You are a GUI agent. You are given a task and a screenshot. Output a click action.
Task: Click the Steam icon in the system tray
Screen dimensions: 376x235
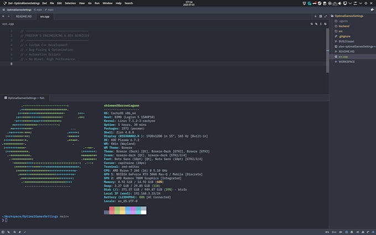coord(320,3)
